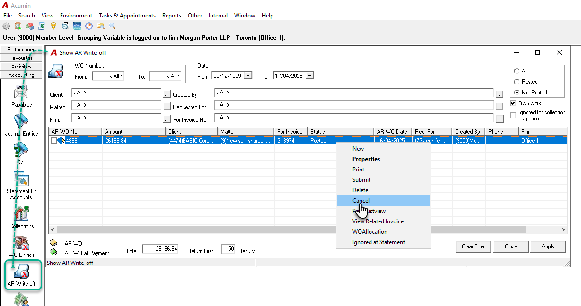Viewport: 581px width, 306px height.
Task: Open the Matter lookup ellipsis button
Action: tap(167, 106)
